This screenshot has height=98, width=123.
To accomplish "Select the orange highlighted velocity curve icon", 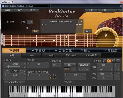I will pos(109,61).
